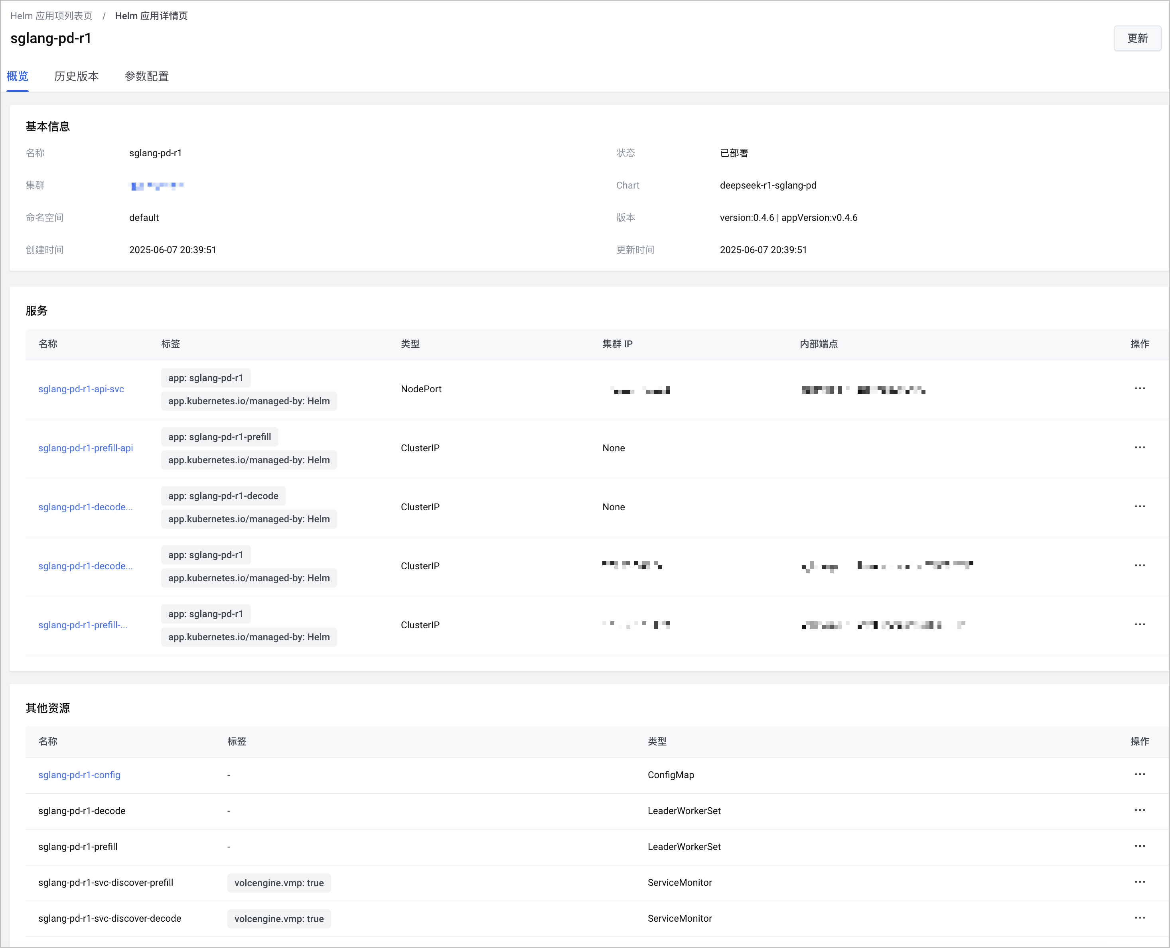Open the sglang-pd-r1-prefill-api service link

pyautogui.click(x=86, y=448)
